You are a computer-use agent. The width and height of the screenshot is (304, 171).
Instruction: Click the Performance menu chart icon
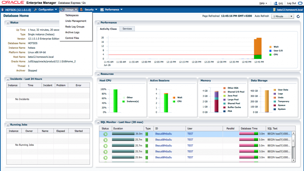tap(102, 10)
